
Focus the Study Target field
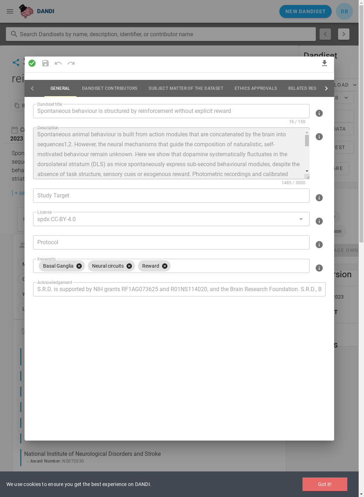coord(171,196)
